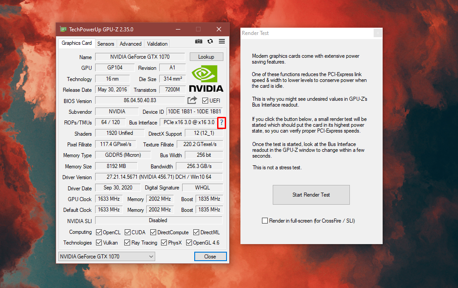Click the GPU-Z title bar app icon
458x288 pixels.
pyautogui.click(x=63, y=29)
